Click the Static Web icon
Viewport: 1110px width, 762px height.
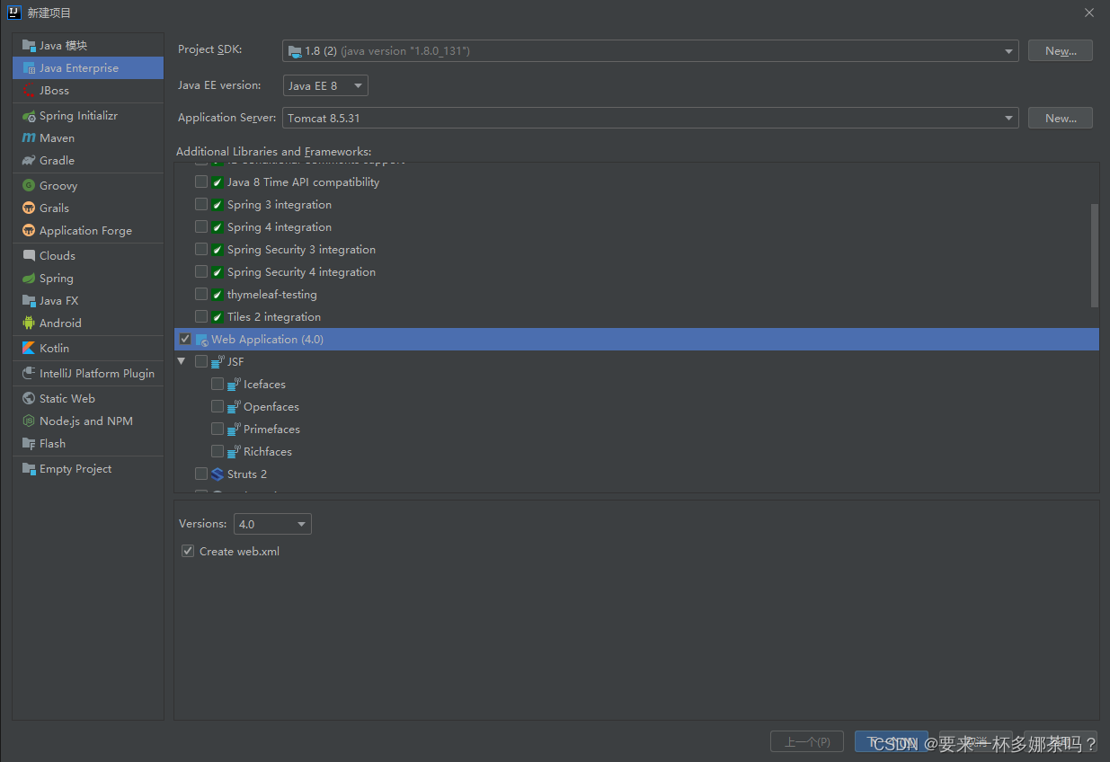point(29,399)
